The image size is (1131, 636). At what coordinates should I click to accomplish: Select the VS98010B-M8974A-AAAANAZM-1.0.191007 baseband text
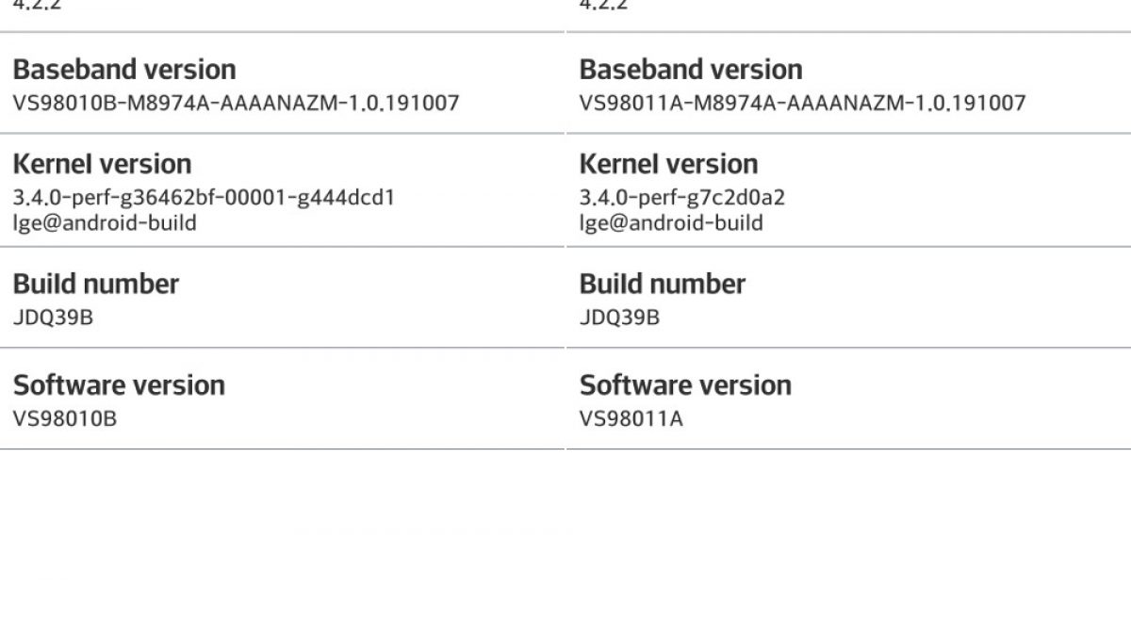tap(237, 103)
